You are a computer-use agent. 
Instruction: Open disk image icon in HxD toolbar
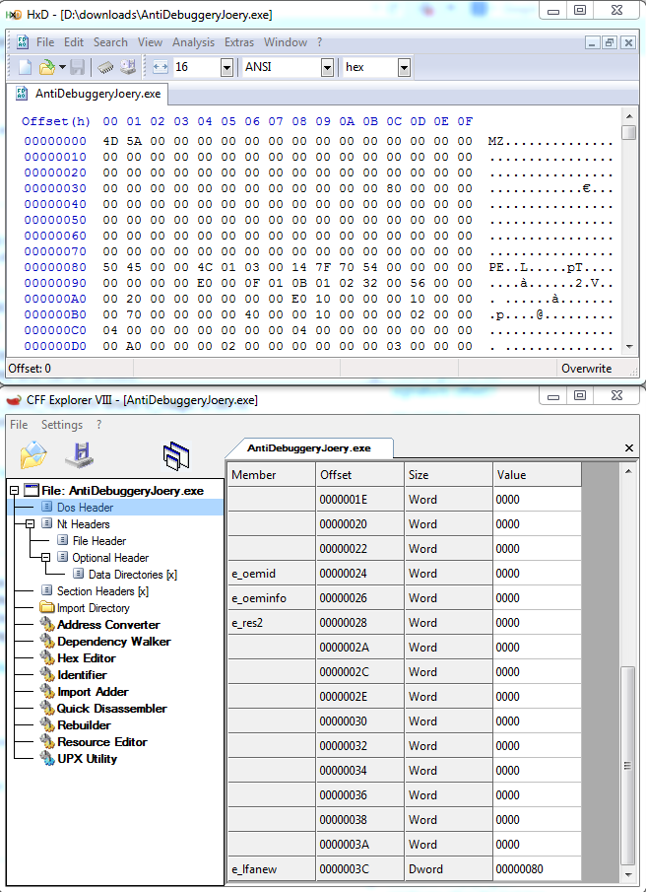[x=128, y=67]
